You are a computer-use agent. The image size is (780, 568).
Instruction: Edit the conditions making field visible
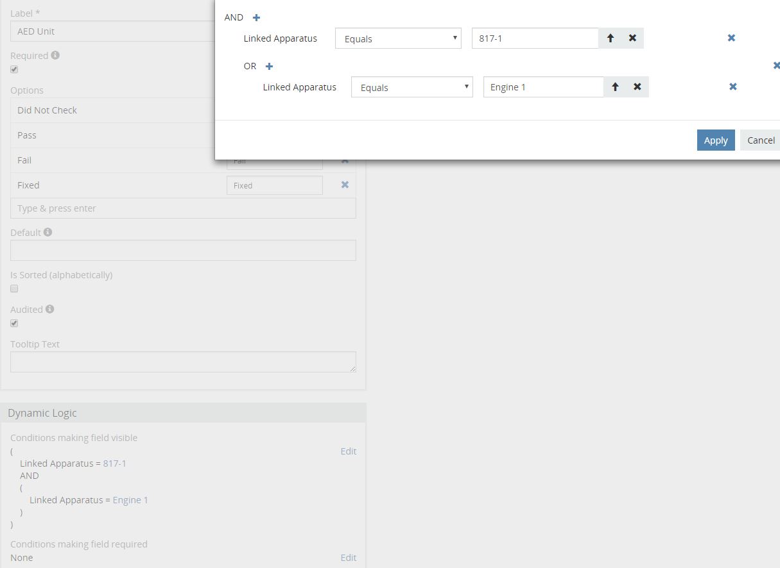[x=348, y=451]
